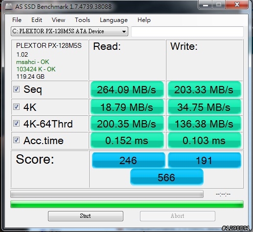Click the write access time 0.103 ms
This screenshot has height=232, width=253.
[x=205, y=140]
